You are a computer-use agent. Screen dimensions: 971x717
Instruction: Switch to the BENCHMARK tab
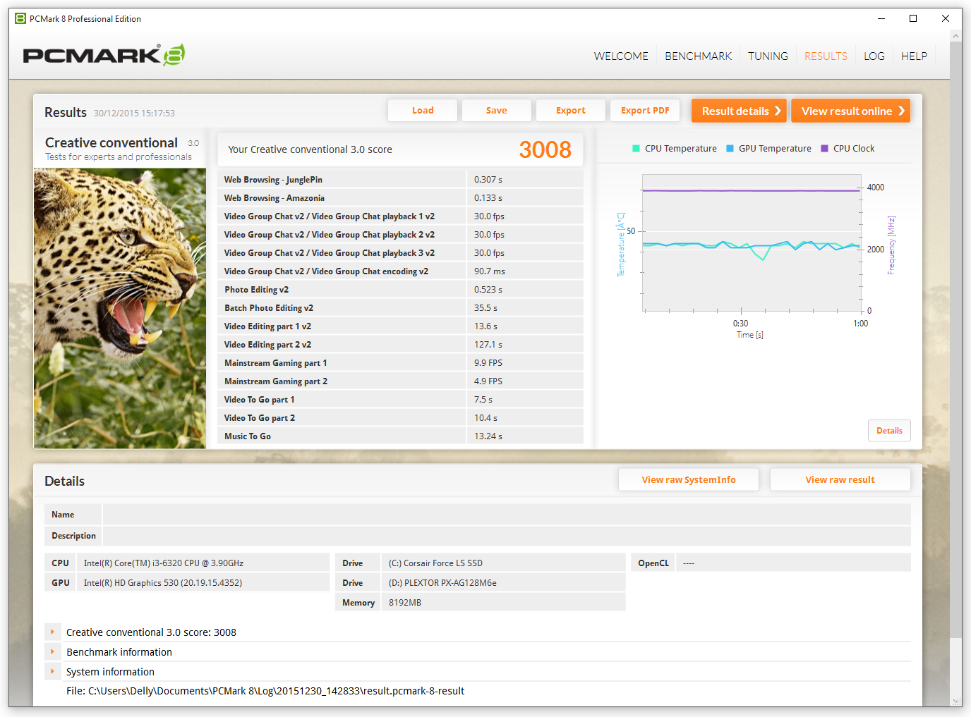698,56
